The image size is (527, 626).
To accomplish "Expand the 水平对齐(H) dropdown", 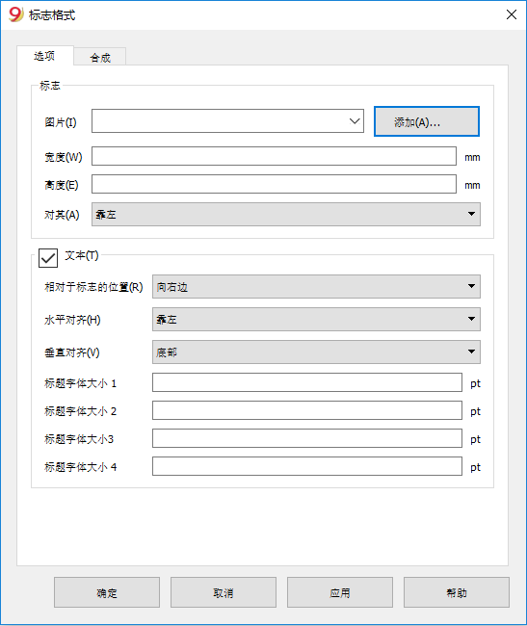I will (x=316, y=319).
